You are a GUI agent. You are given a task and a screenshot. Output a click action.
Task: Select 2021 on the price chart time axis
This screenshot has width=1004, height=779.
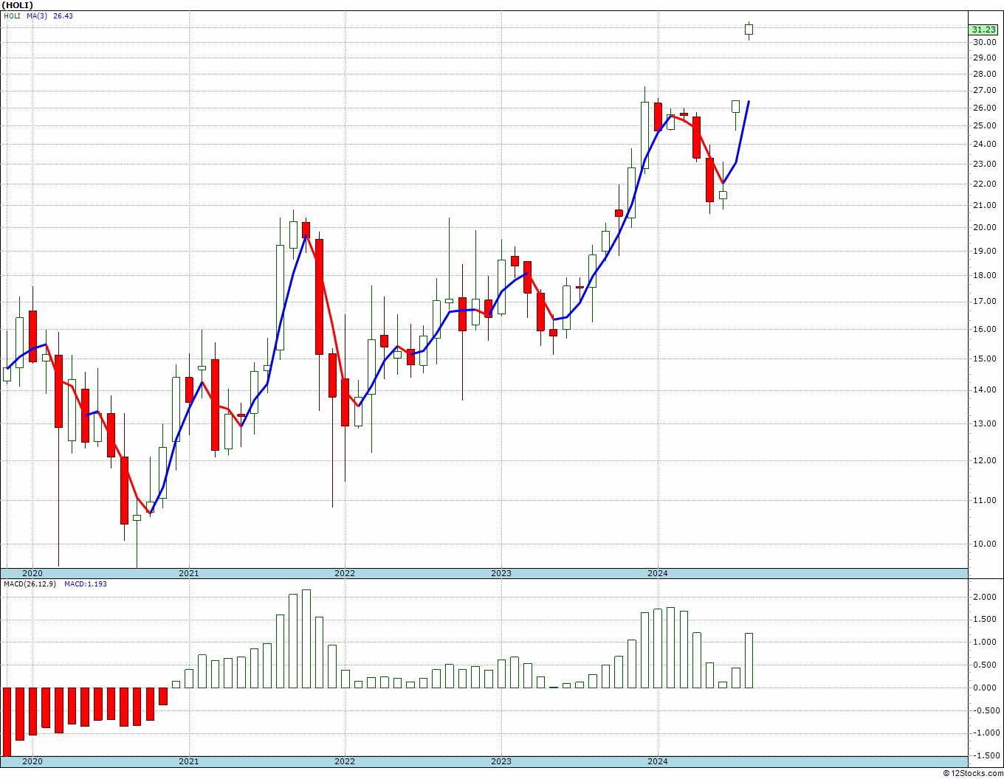coord(188,573)
